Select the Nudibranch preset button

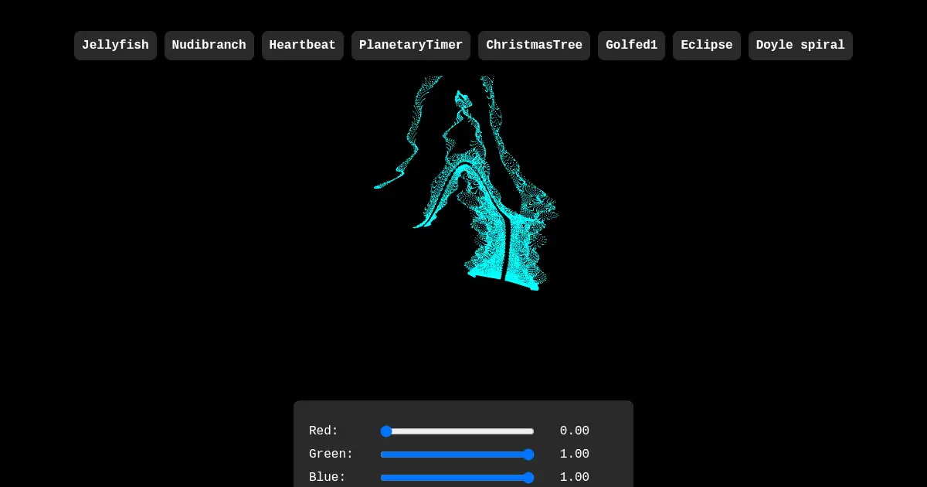click(x=209, y=46)
